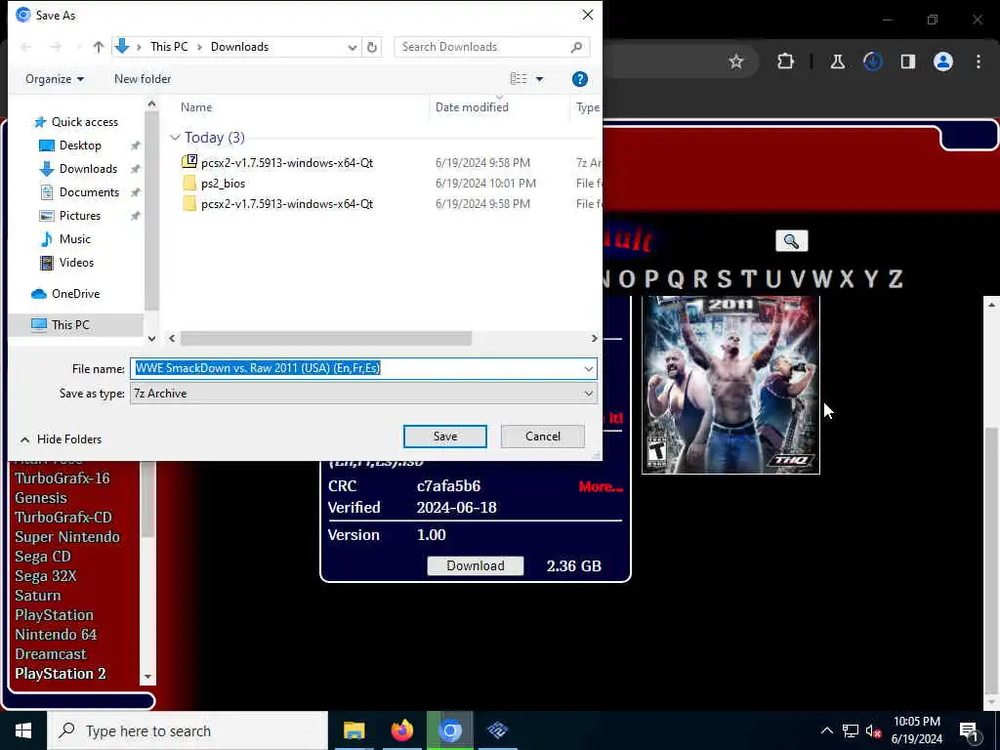Select the pcsx2 7z archive file

(x=287, y=163)
